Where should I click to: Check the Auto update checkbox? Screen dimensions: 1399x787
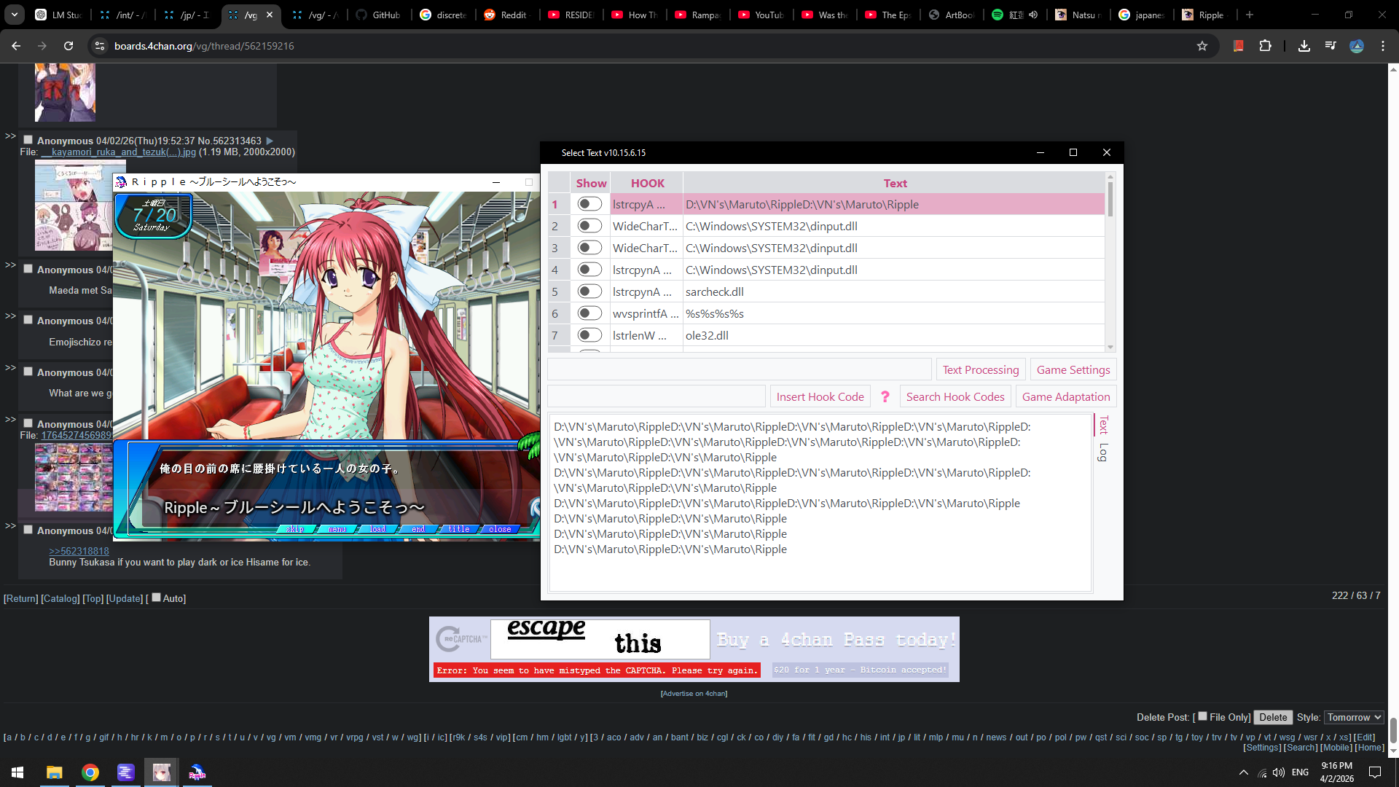[156, 598]
